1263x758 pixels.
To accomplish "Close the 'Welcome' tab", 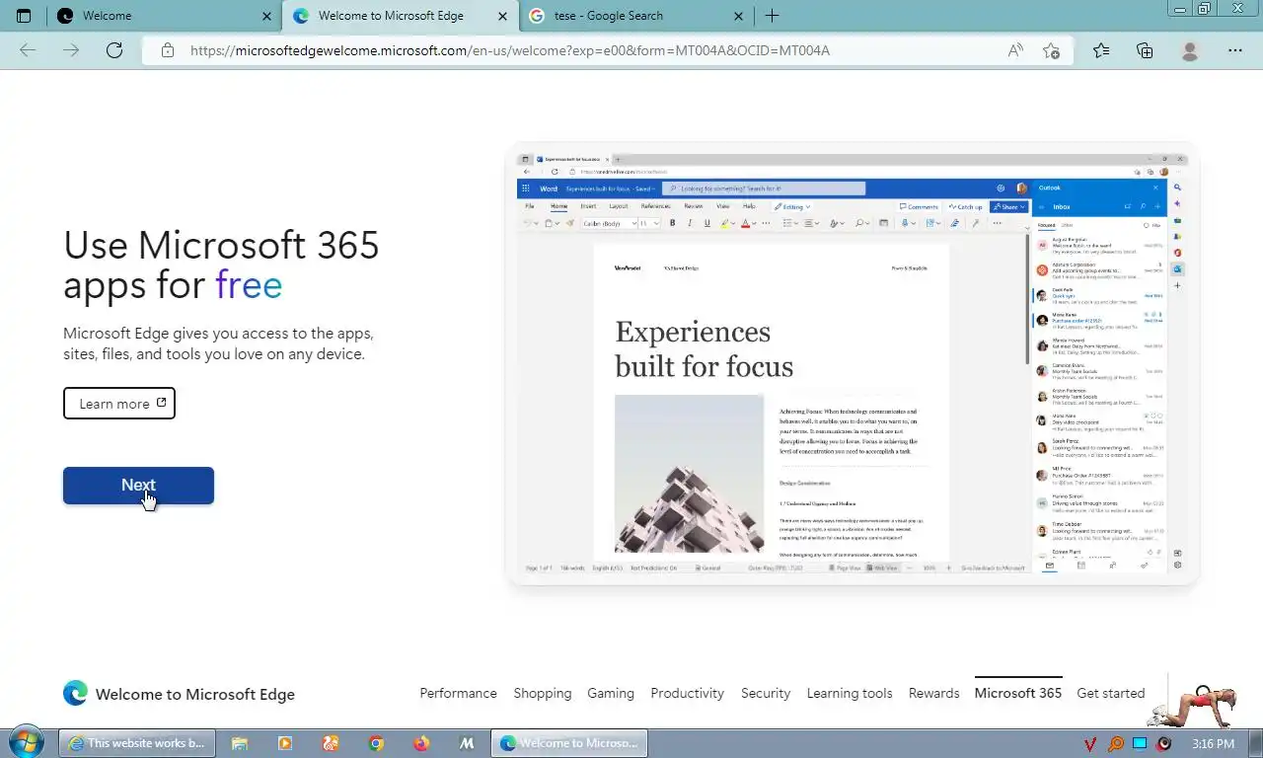I will [x=267, y=16].
